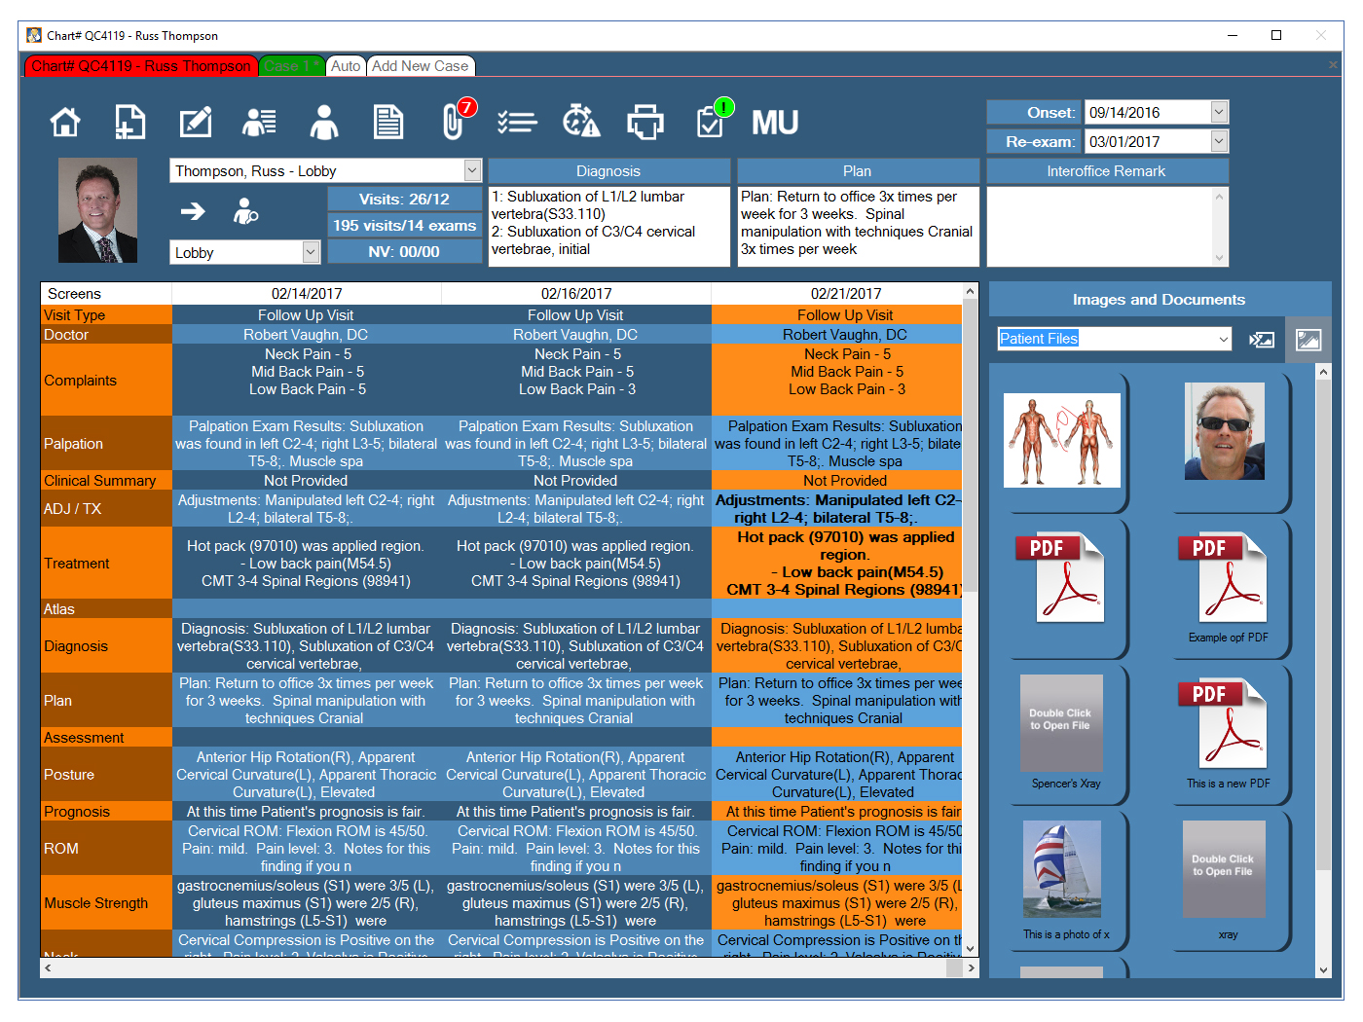Switch to the Chart# QC4119 - Russ Thompson tab
The image size is (1363, 1022).
[x=141, y=66]
